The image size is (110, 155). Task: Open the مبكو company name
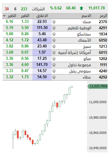(x=87, y=59)
